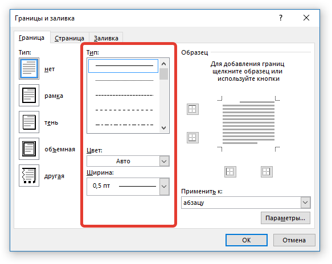Toggle the bottom border button in preview
Image resolution: width=332 pixels, height=264 pixels.
[192, 138]
